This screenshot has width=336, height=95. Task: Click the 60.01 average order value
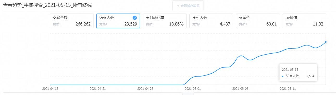(271, 24)
